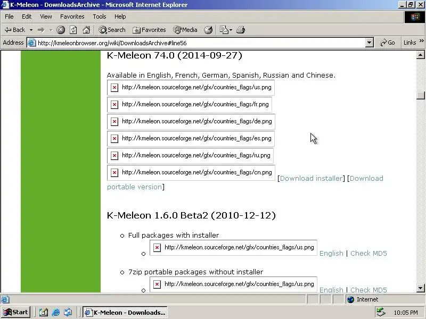Click Check MD5 link under 7zip portable packages
The height and width of the screenshot is (319, 426).
click(x=368, y=289)
